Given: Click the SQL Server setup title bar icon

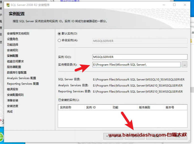Looking at the screenshot, I should click(x=8, y=5).
